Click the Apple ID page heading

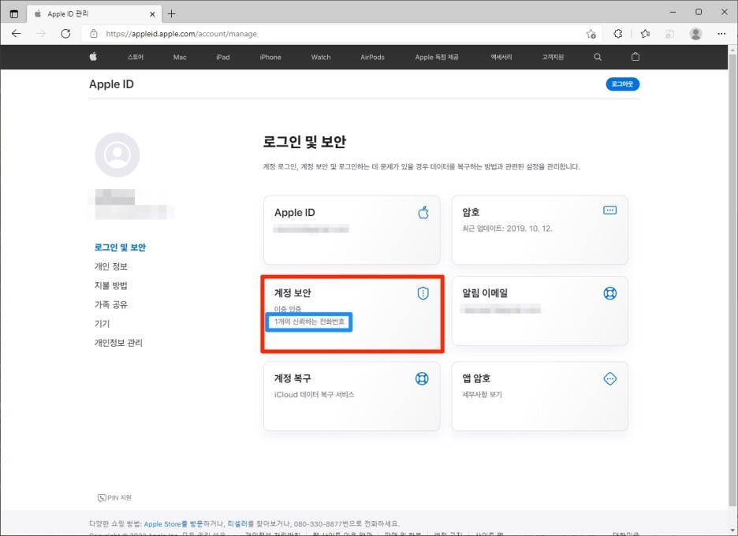pyautogui.click(x=111, y=84)
